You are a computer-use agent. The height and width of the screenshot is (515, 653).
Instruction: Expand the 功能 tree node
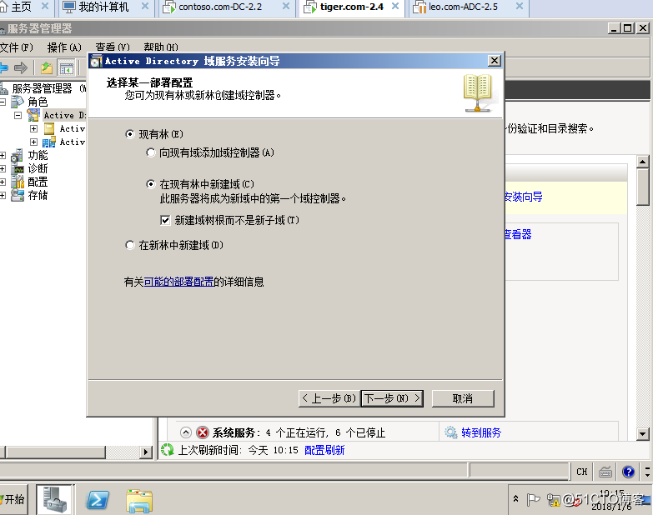[x=3, y=156]
